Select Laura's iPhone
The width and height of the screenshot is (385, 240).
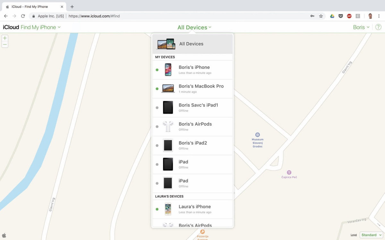tap(193, 209)
